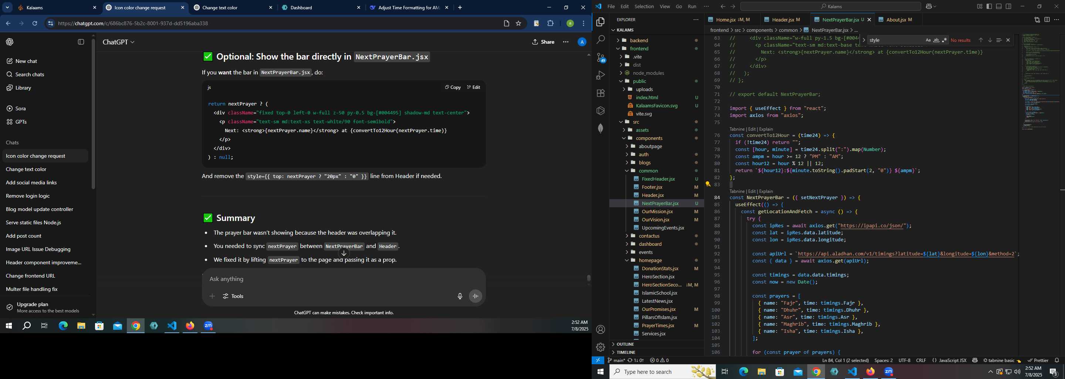Toggle the VS Code primary side bar

coord(989,7)
